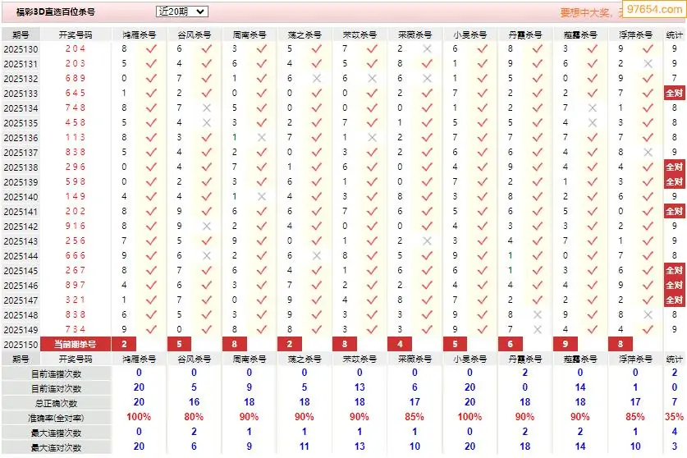This screenshot has height=458, width=687.
Task: Click the red 全对 badge in row 2025133
Action: pos(675,93)
